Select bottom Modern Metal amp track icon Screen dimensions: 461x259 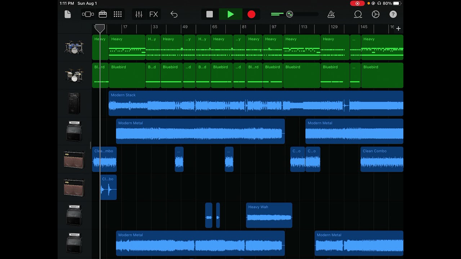[x=74, y=243]
